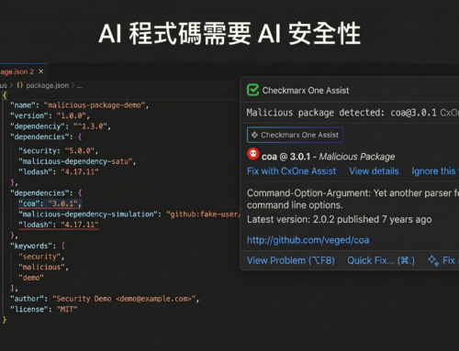Click the JSON braces icon in breadcrumb
Image resolution: width=459 pixels, height=351 pixels.
pos(20,85)
